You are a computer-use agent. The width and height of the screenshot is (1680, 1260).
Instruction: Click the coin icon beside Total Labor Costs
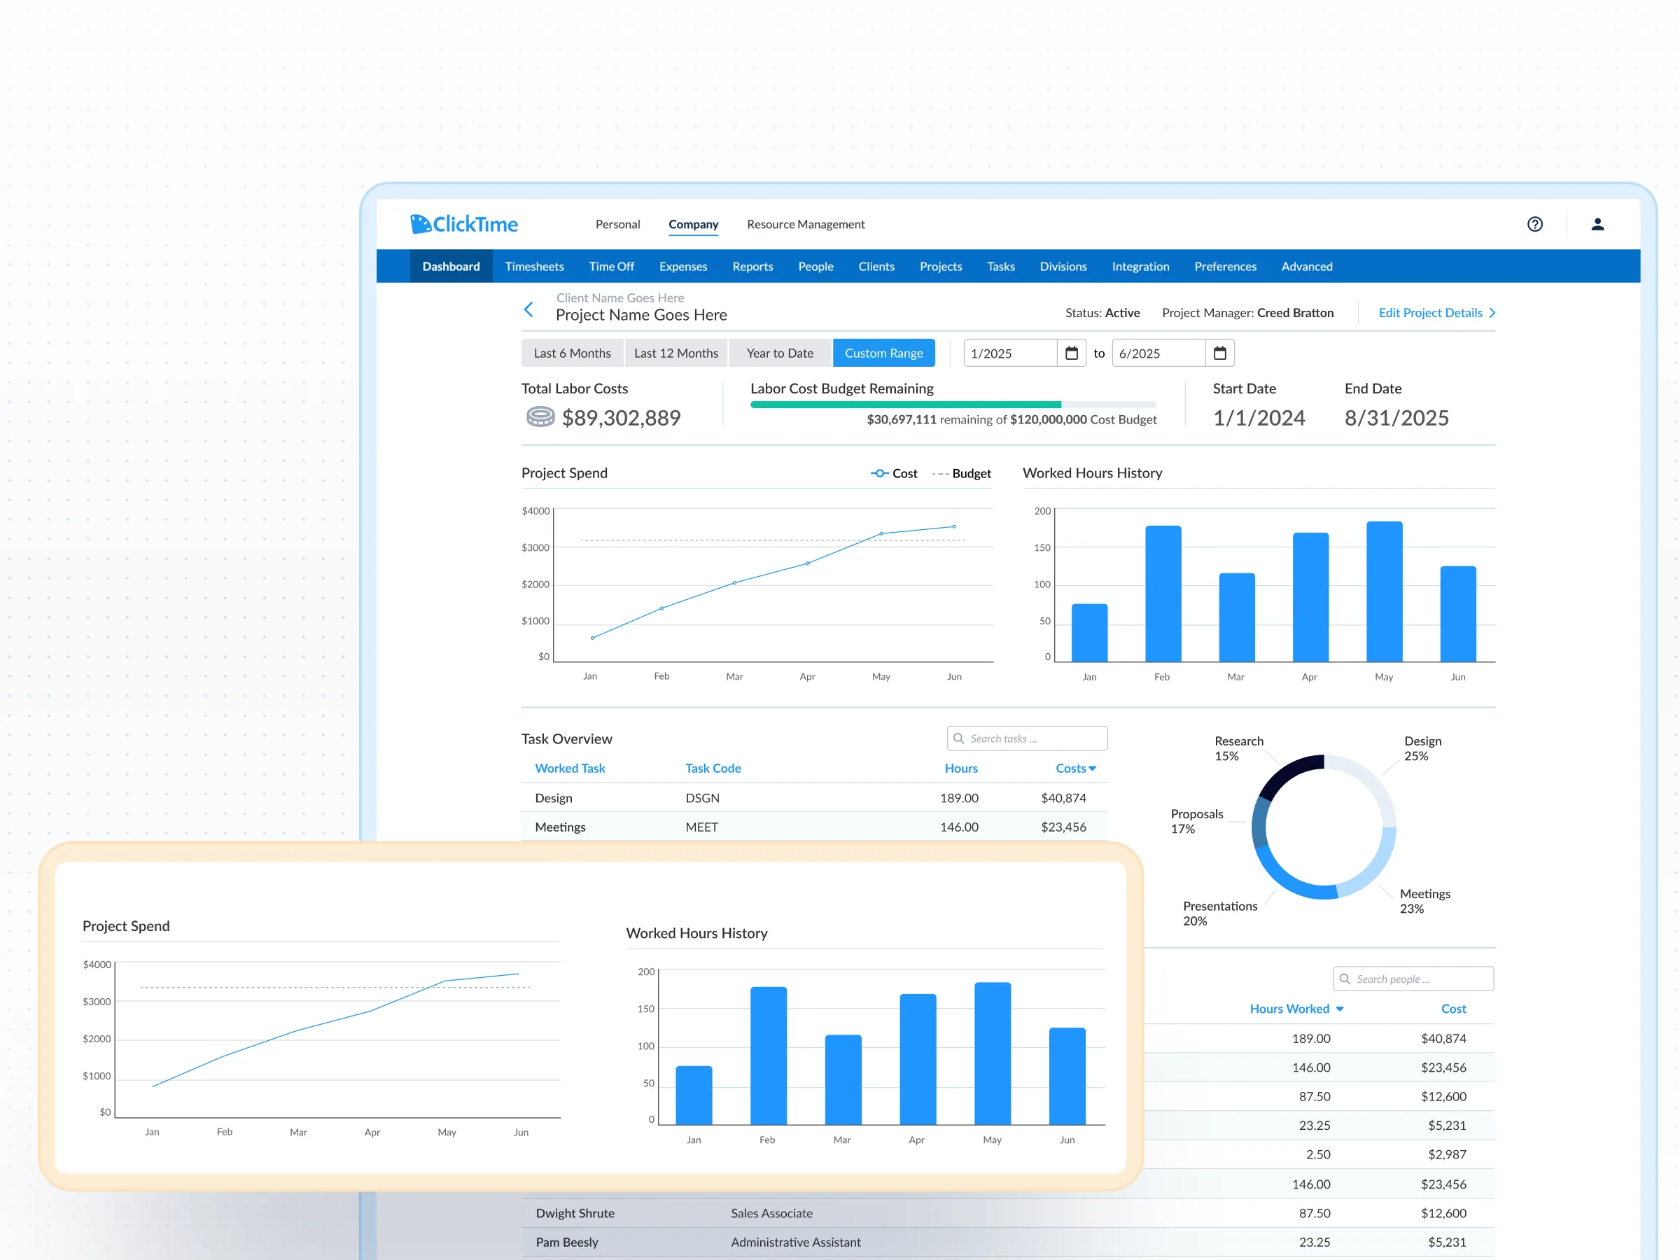pos(540,417)
